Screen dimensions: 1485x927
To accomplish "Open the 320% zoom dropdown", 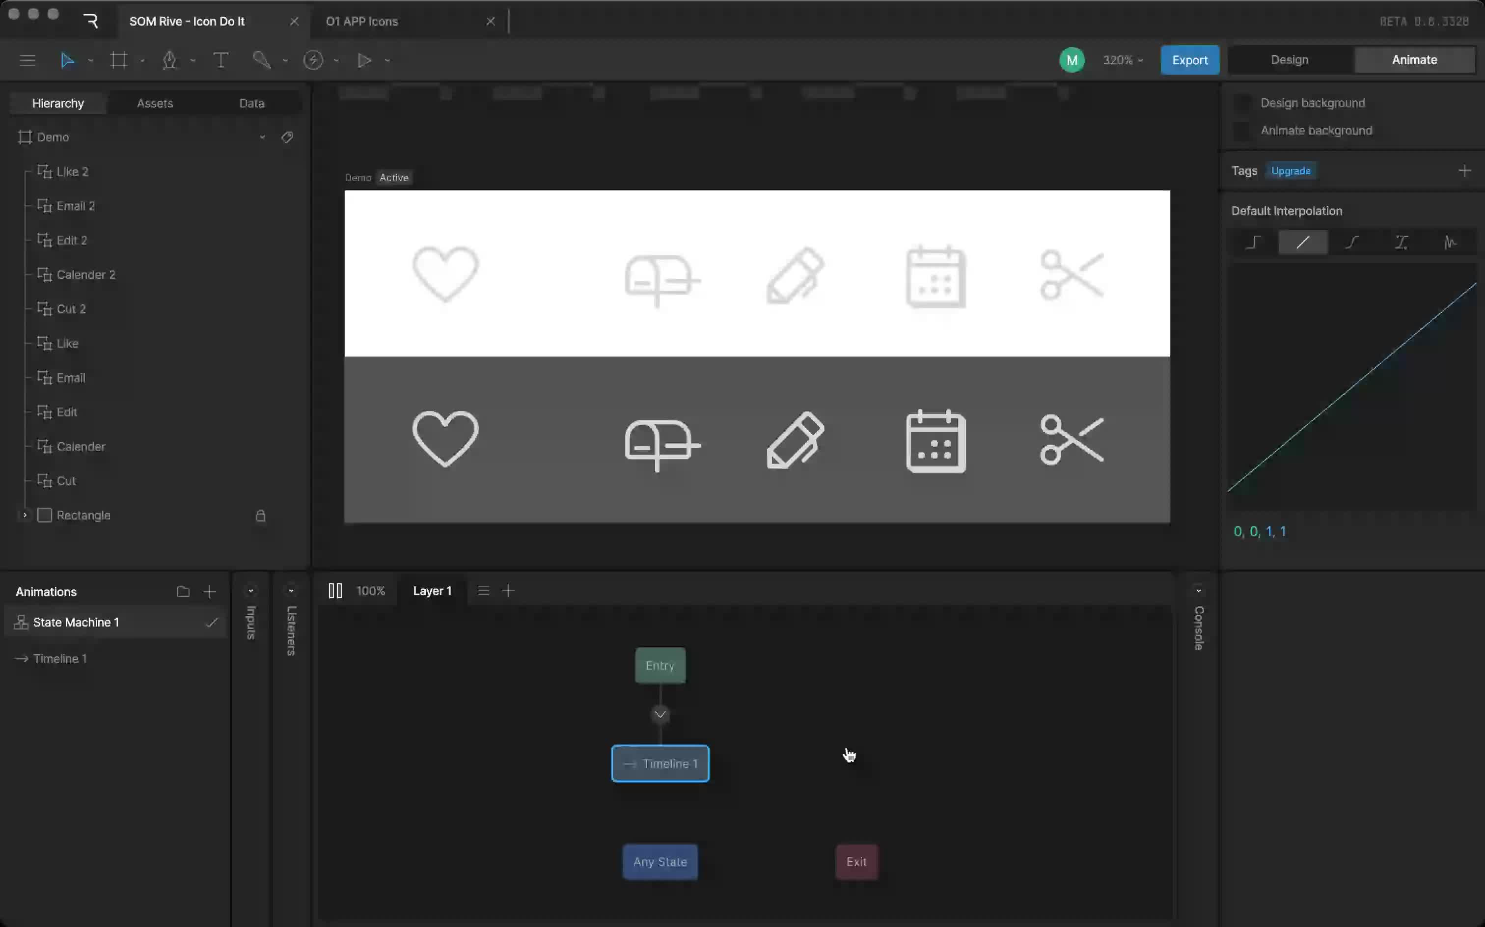I will click(x=1123, y=60).
